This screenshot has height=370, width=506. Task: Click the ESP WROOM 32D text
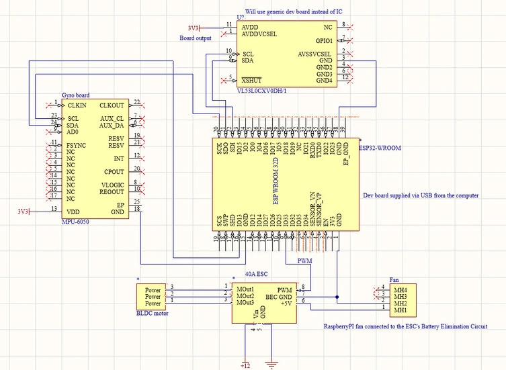pyautogui.click(x=276, y=181)
